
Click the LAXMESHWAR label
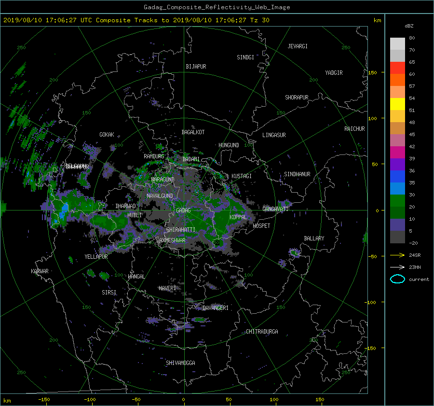[x=171, y=240]
